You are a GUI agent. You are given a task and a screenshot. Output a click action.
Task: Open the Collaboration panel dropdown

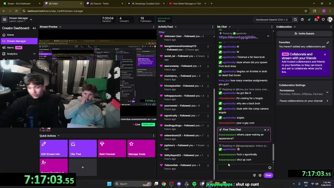tap(295, 27)
